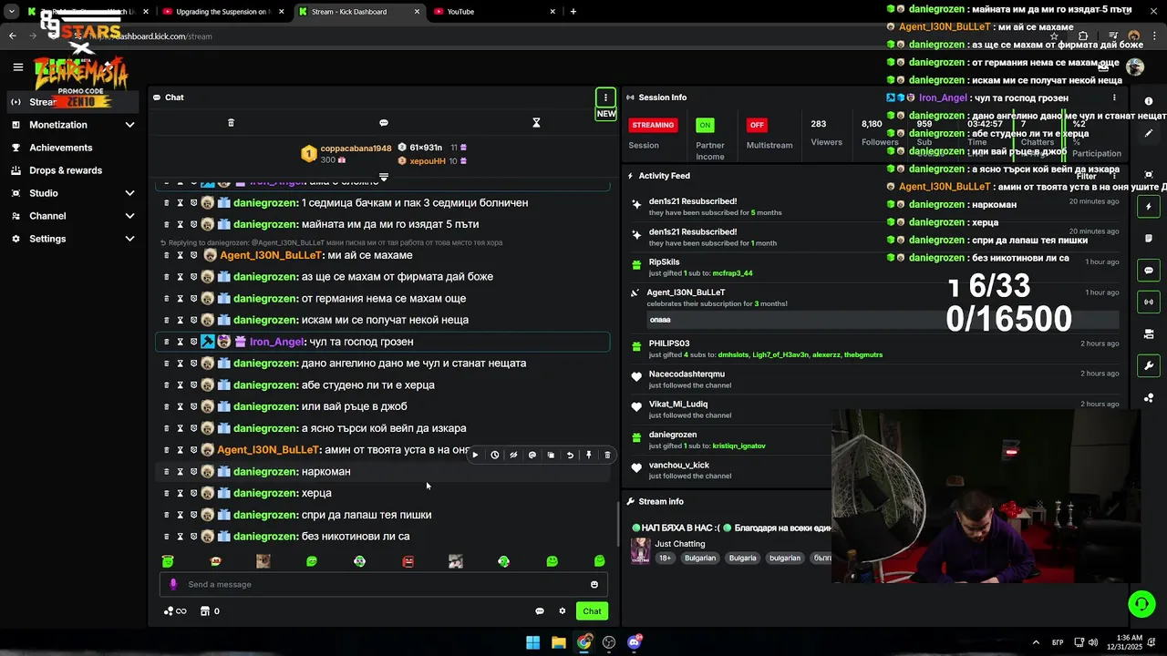Click the red STREAMING session badge
This screenshot has width=1167, height=656.
(x=653, y=125)
